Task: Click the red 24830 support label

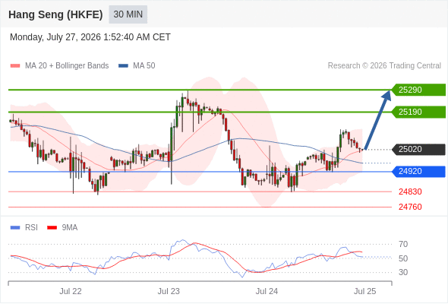Action: (410, 192)
